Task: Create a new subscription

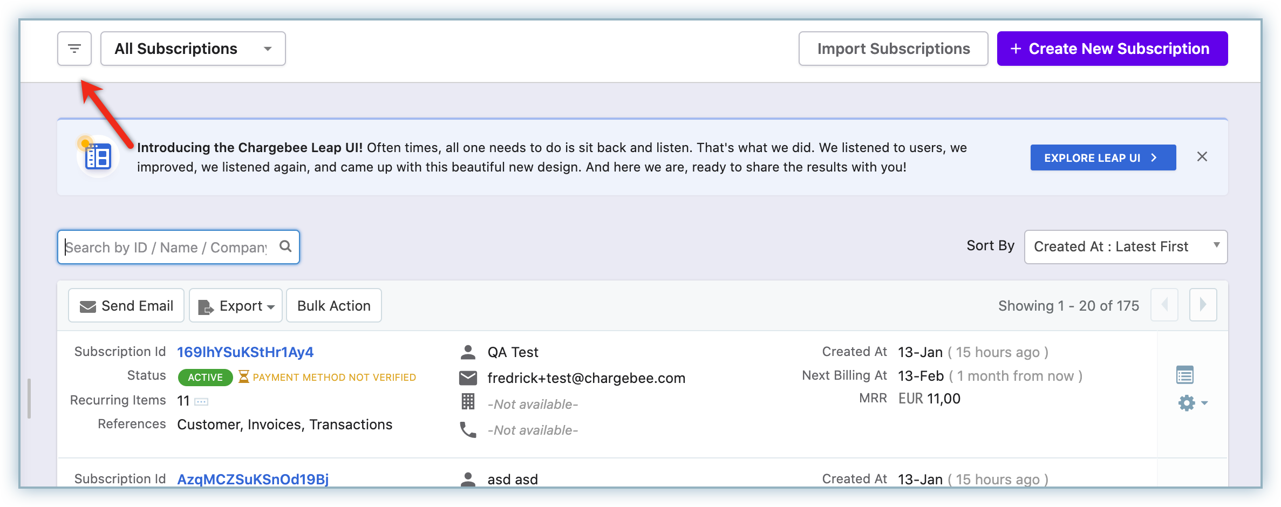Action: coord(1112,49)
